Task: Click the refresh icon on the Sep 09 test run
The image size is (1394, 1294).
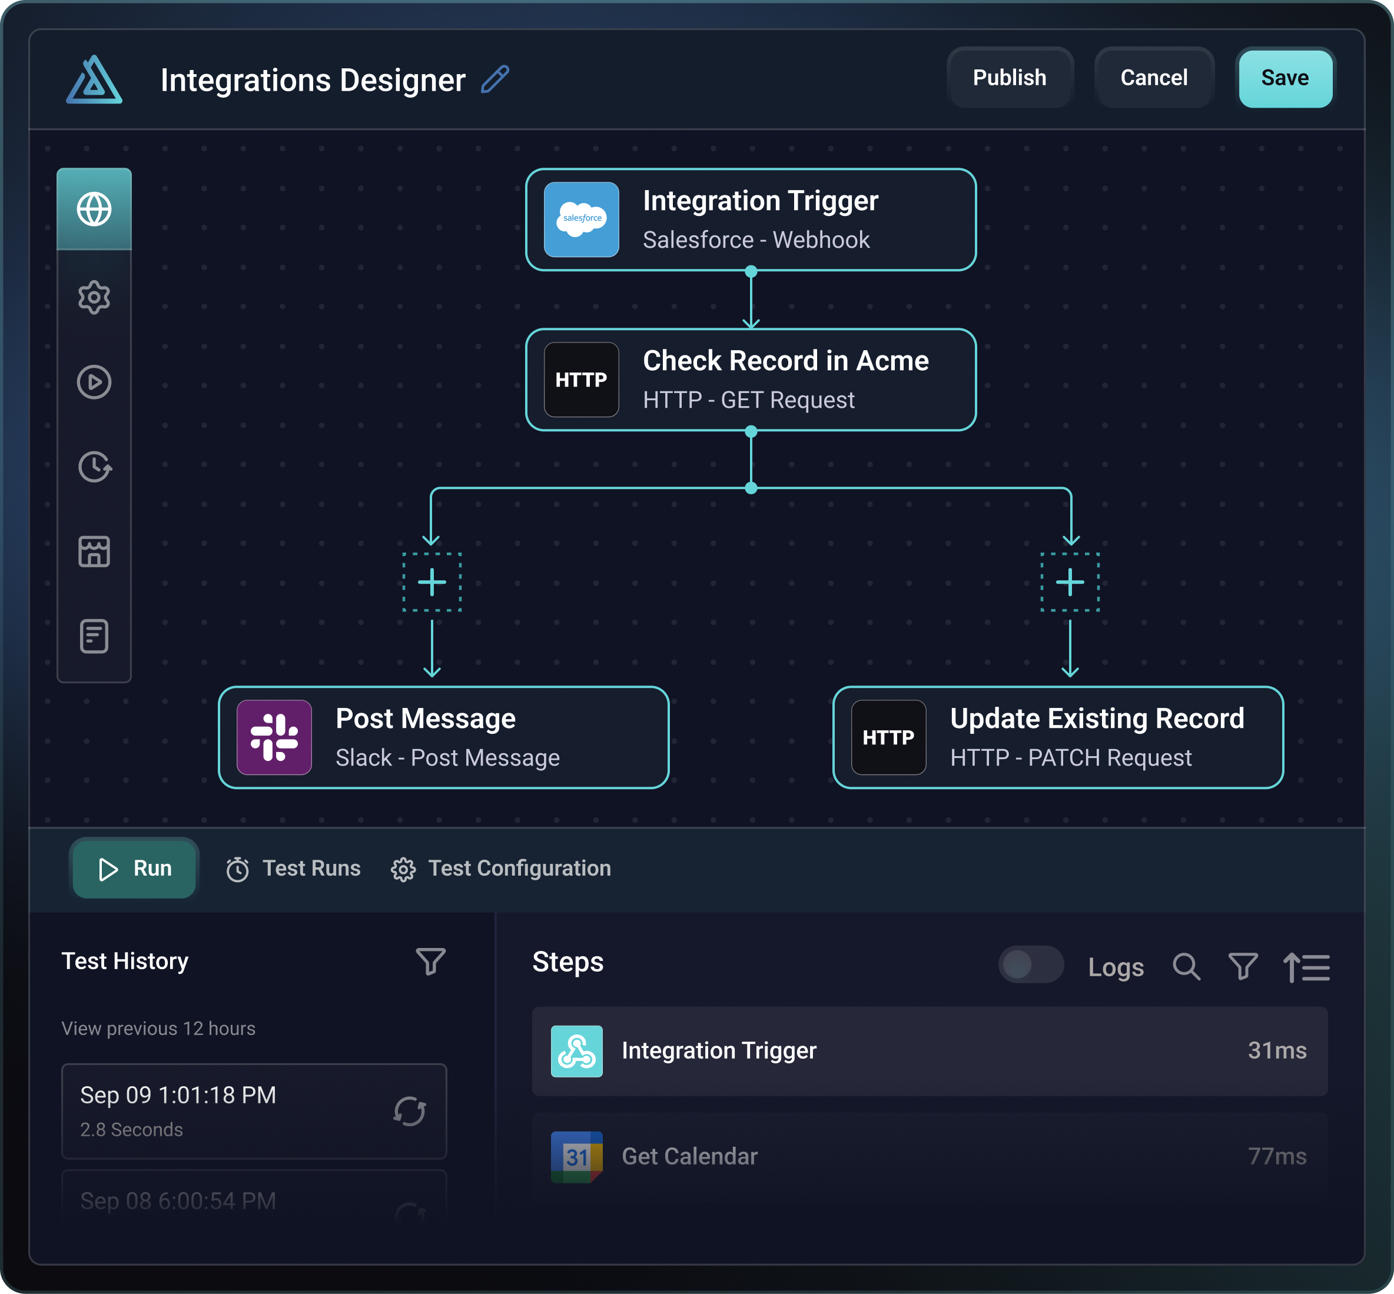Action: 410,1111
